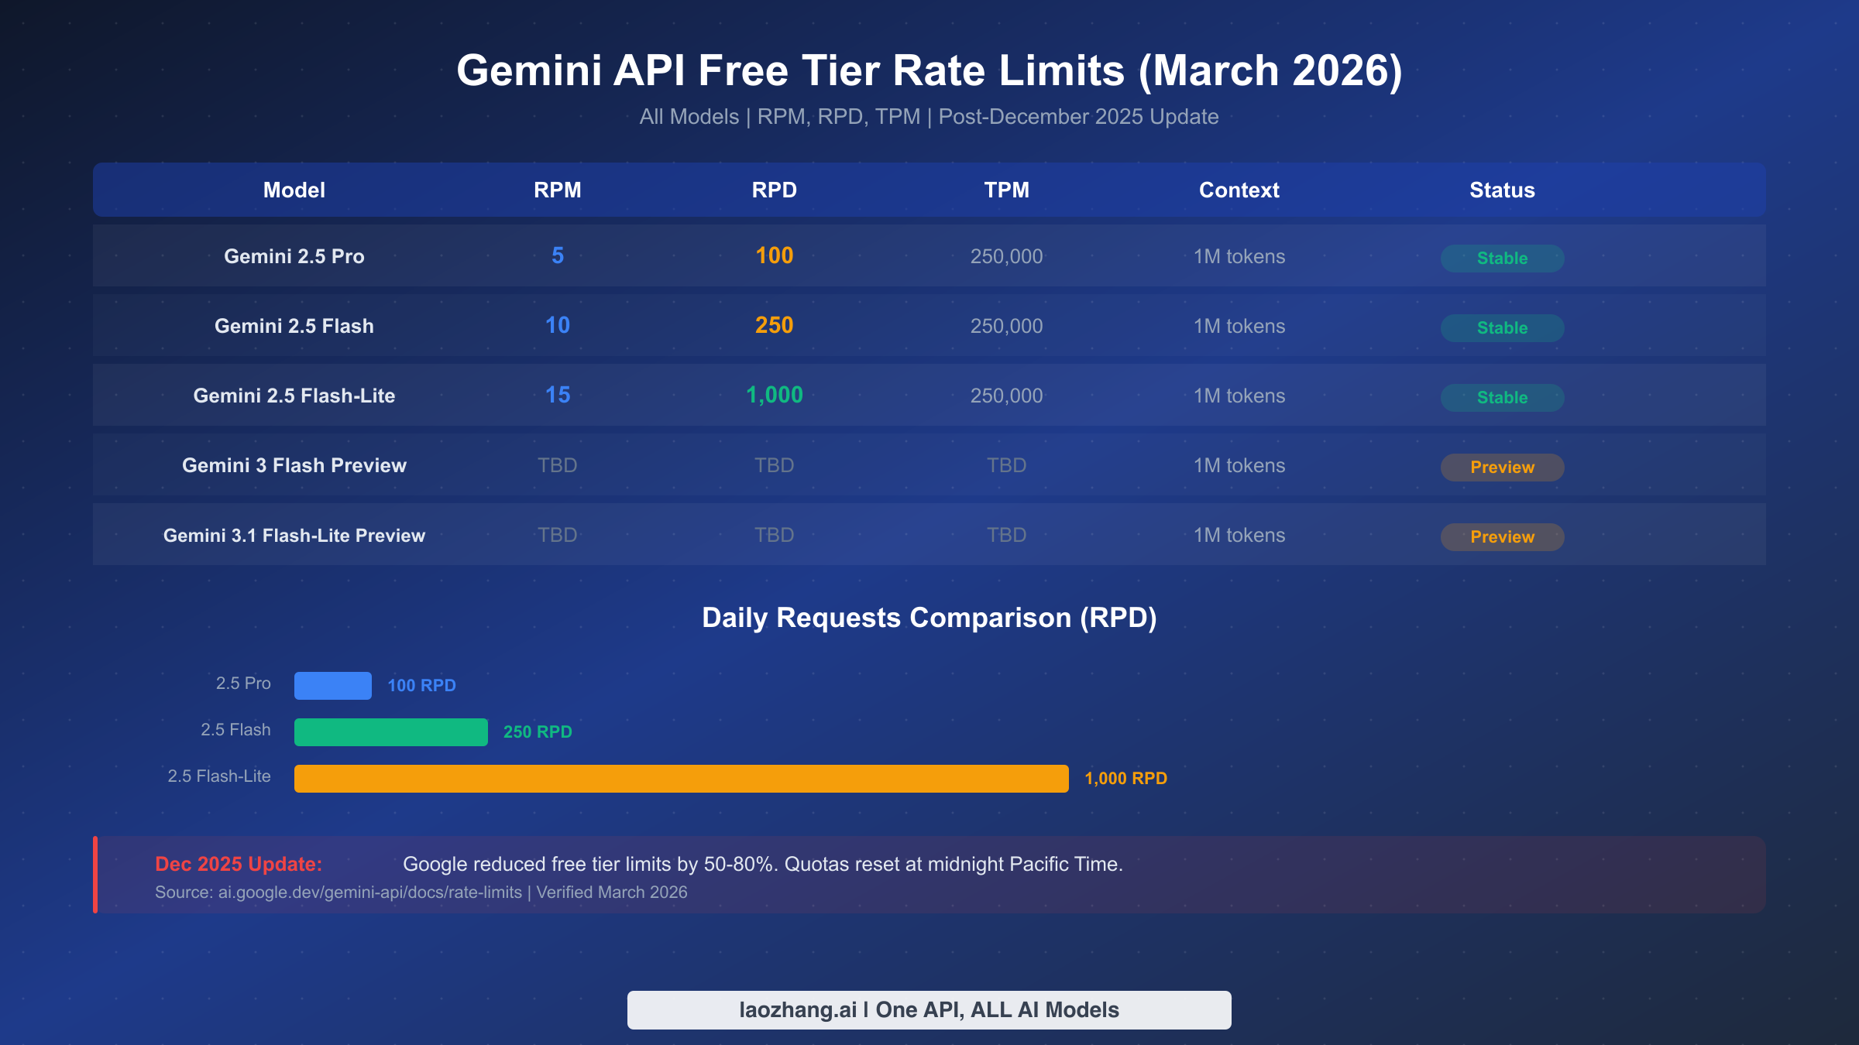Click the Stable badge for Gemini 2.5 Pro
The image size is (1859, 1045).
pyautogui.click(x=1501, y=258)
